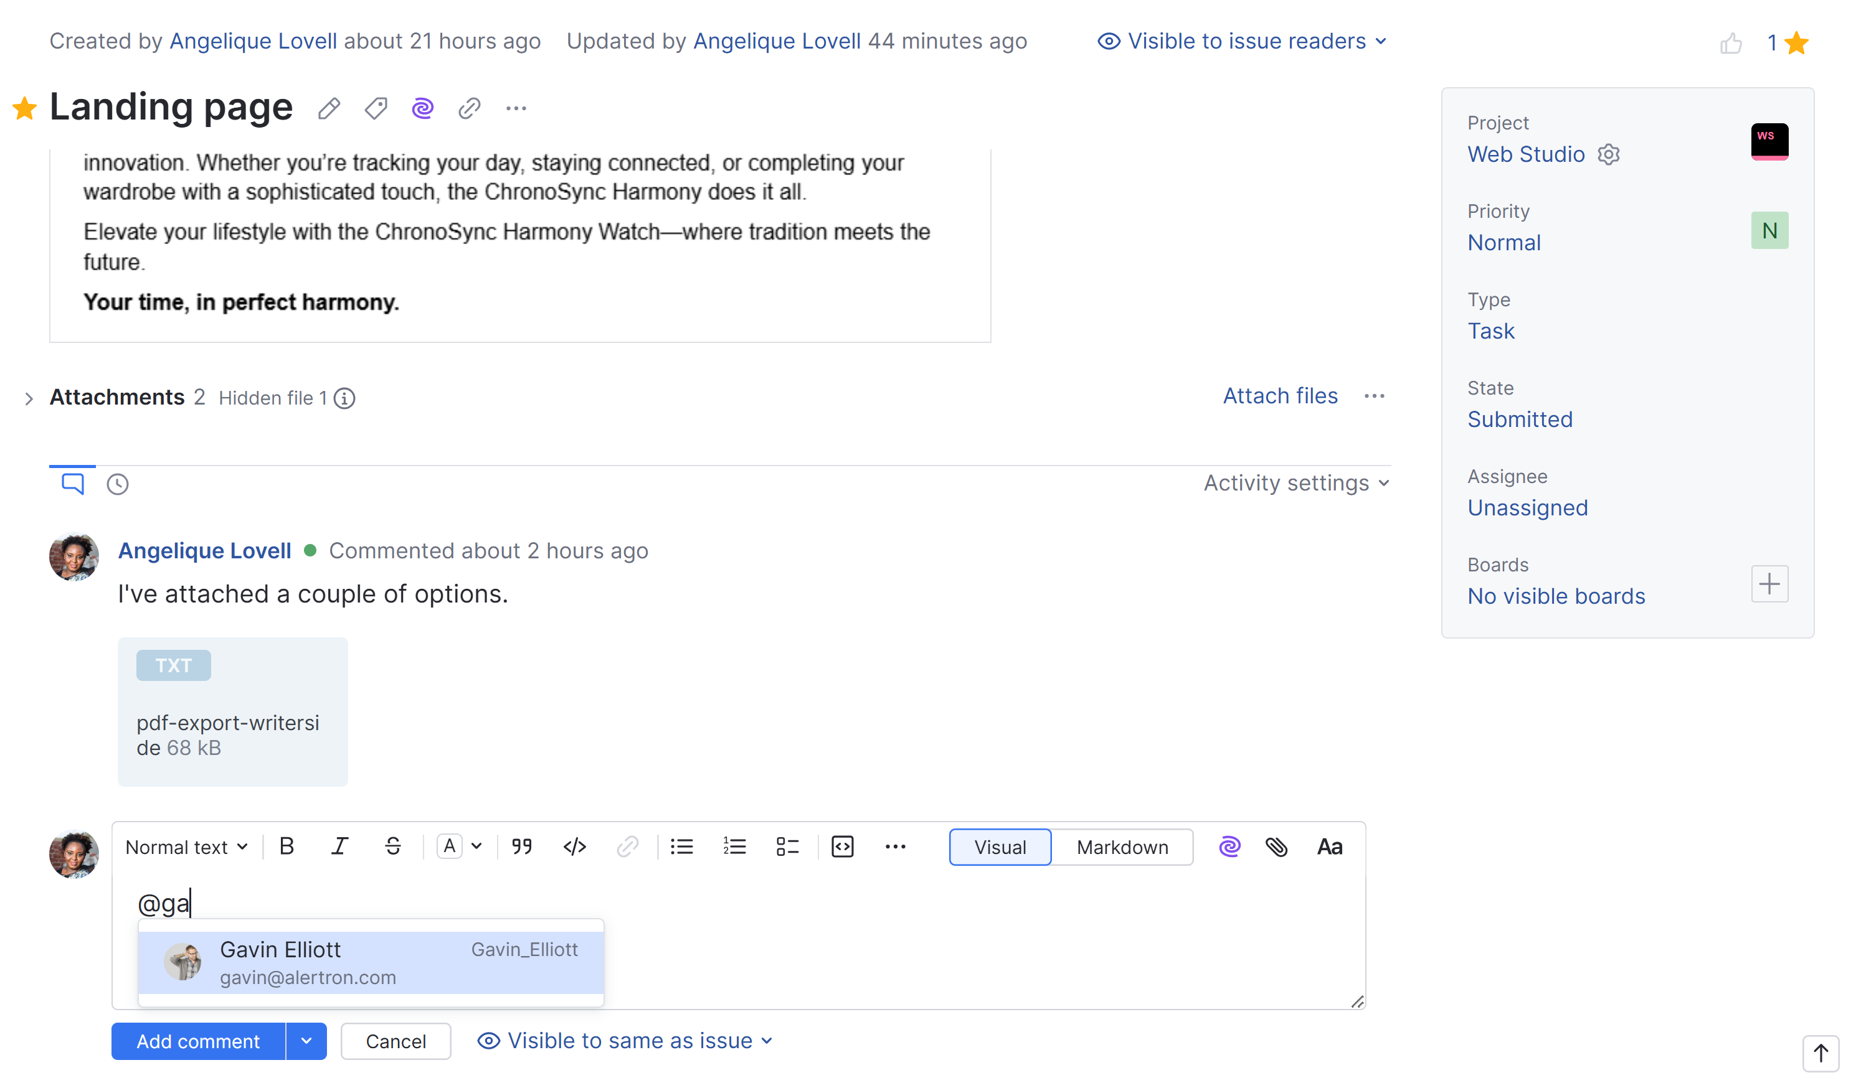Expand the Attachments section chevron

(x=28, y=398)
